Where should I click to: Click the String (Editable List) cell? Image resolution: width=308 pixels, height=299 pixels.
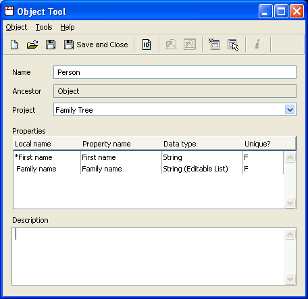tap(202, 169)
